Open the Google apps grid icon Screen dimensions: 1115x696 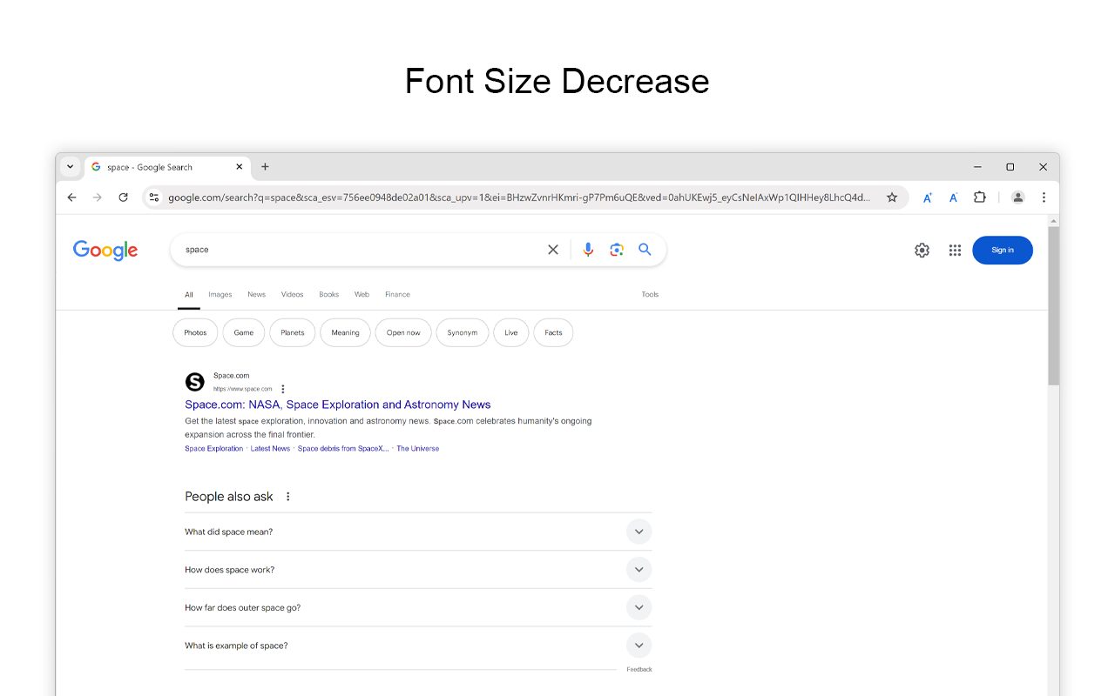(x=955, y=250)
